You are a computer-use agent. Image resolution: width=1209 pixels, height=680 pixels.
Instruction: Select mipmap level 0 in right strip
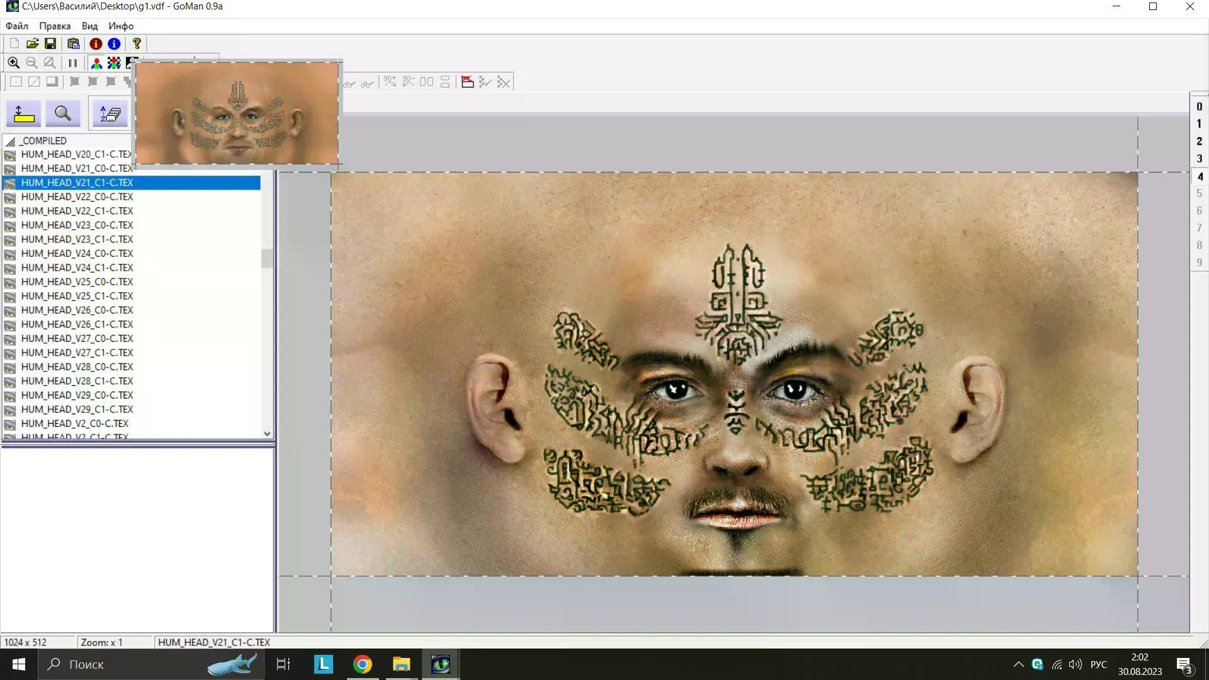click(1199, 106)
